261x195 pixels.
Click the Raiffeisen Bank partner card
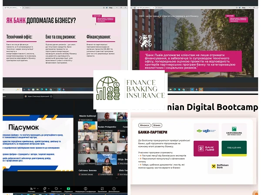pos(206,166)
